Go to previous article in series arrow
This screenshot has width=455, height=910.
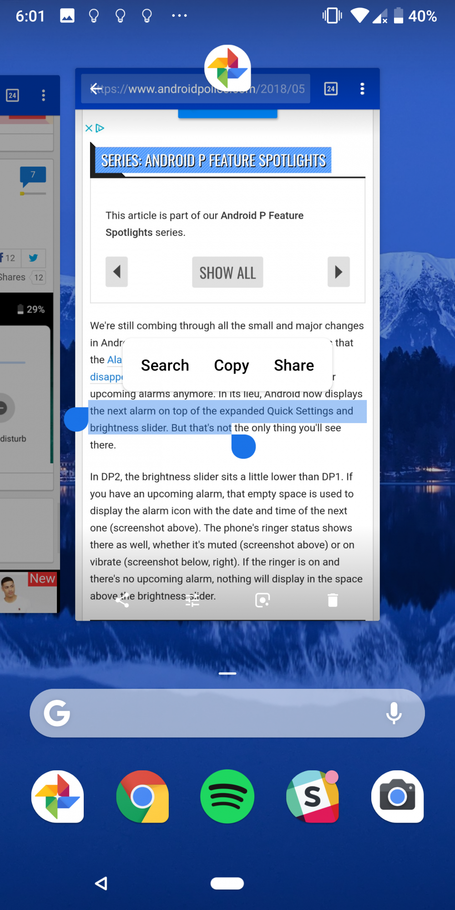[116, 272]
